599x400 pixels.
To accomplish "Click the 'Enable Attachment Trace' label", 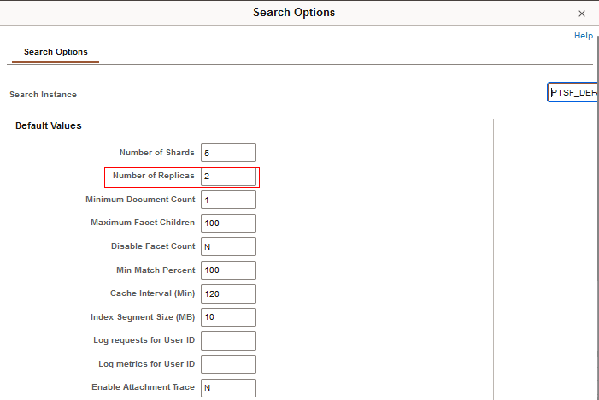I will [x=143, y=387].
